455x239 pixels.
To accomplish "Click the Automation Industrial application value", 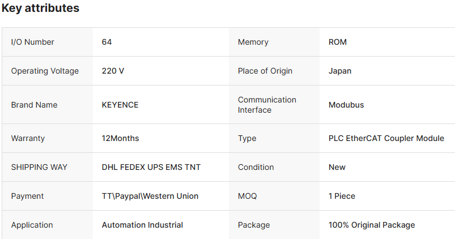I will (x=142, y=225).
